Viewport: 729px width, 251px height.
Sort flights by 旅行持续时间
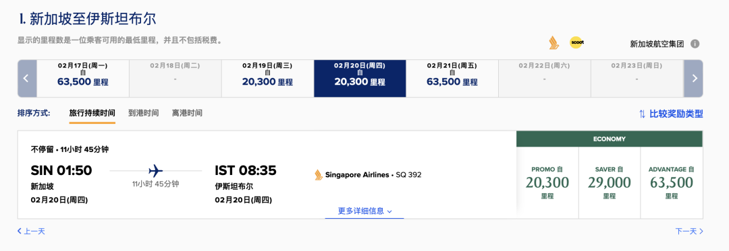(x=92, y=113)
